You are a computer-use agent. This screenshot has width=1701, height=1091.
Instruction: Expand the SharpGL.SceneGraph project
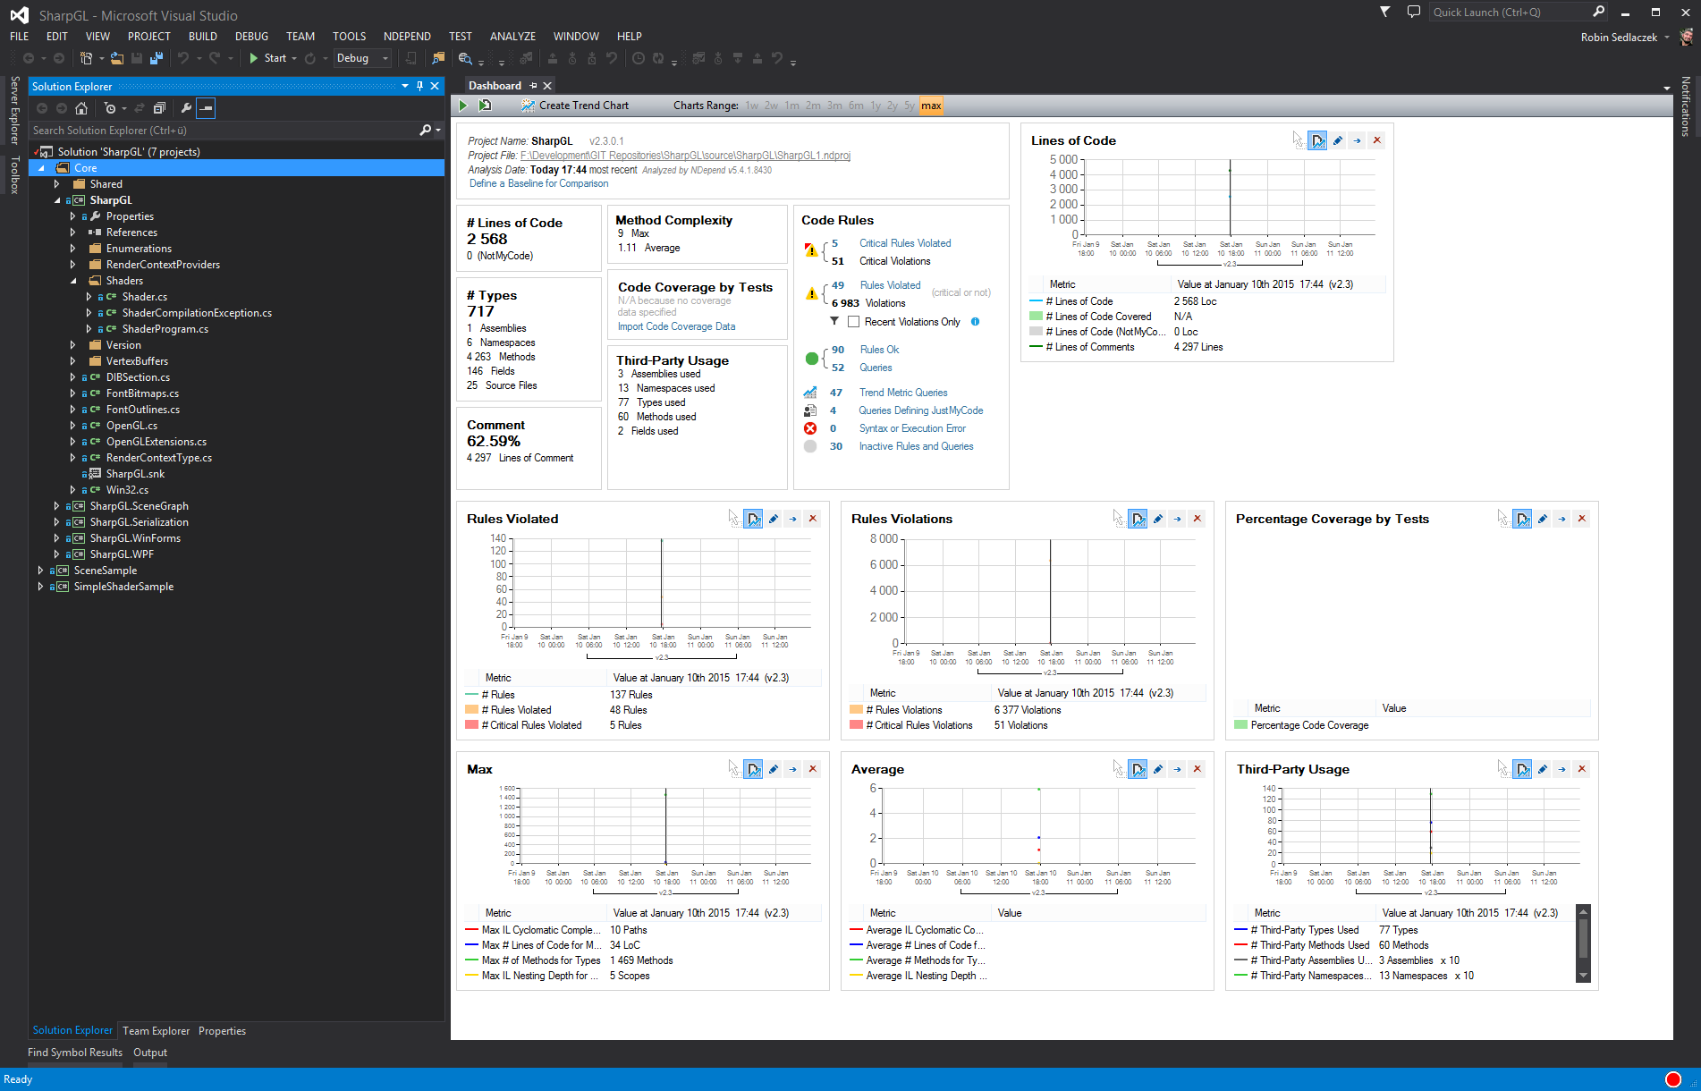click(x=56, y=506)
